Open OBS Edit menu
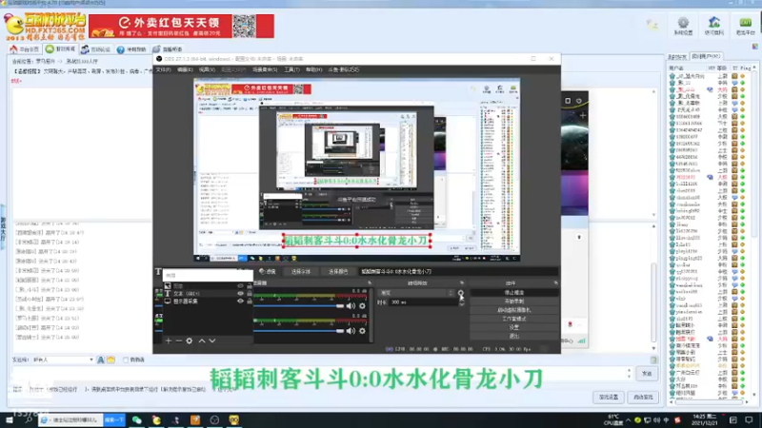The height and width of the screenshot is (428, 762). pos(185,69)
